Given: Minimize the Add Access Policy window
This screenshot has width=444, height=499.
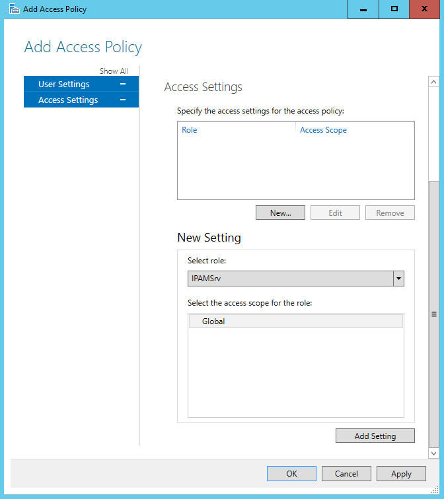Looking at the screenshot, I should click(363, 9).
